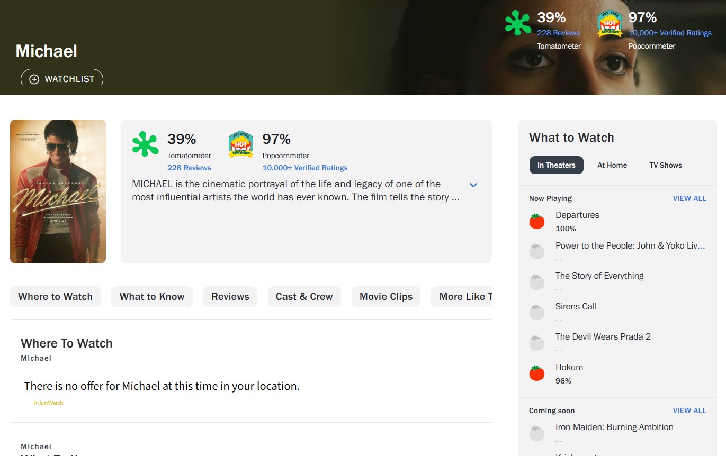The height and width of the screenshot is (456, 726).
Task: Click the Michael movie poster thumbnail
Action: click(58, 191)
